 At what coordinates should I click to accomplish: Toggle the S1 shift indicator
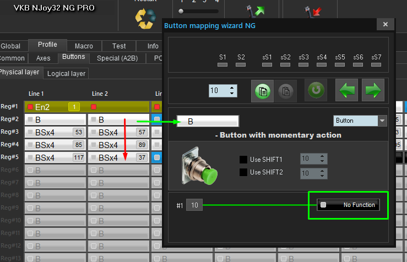223,64
